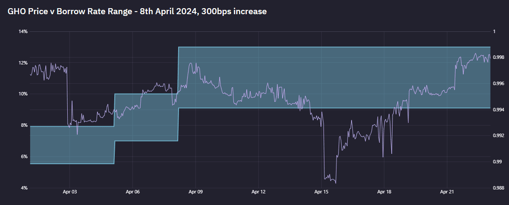Click the Apr 09 x-axis date label
The height and width of the screenshot is (205, 509).
(196, 192)
